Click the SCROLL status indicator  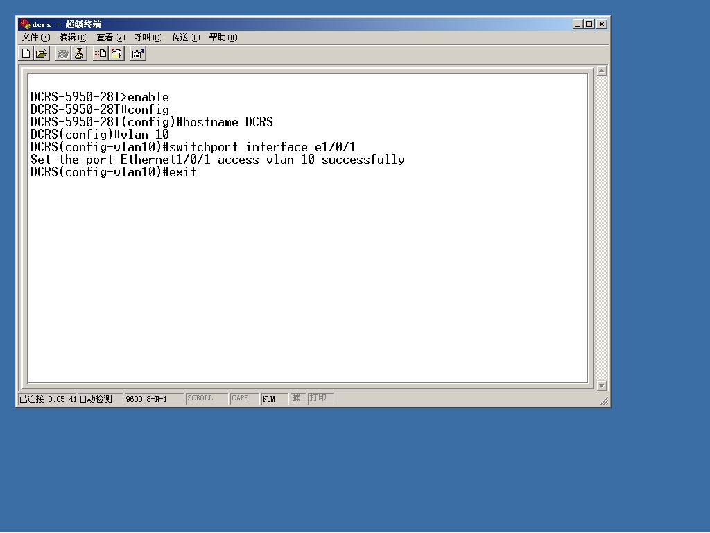(x=206, y=398)
